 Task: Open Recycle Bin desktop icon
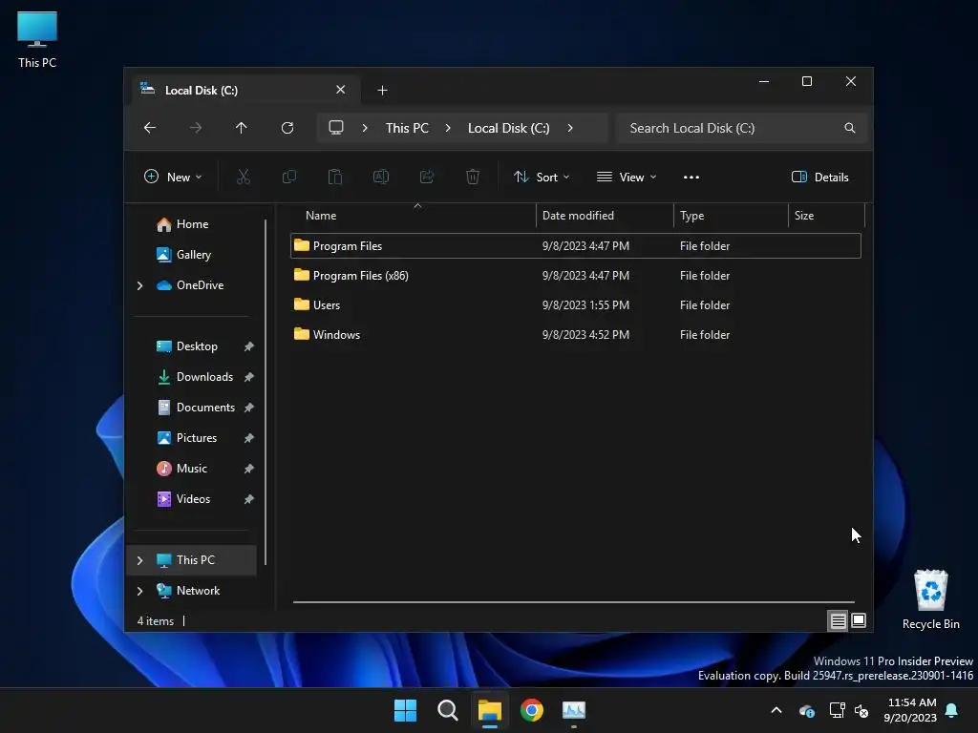[930, 599]
